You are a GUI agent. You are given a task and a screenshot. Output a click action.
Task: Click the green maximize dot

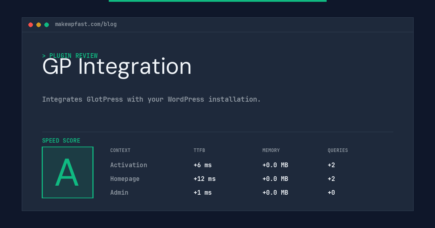pos(46,25)
